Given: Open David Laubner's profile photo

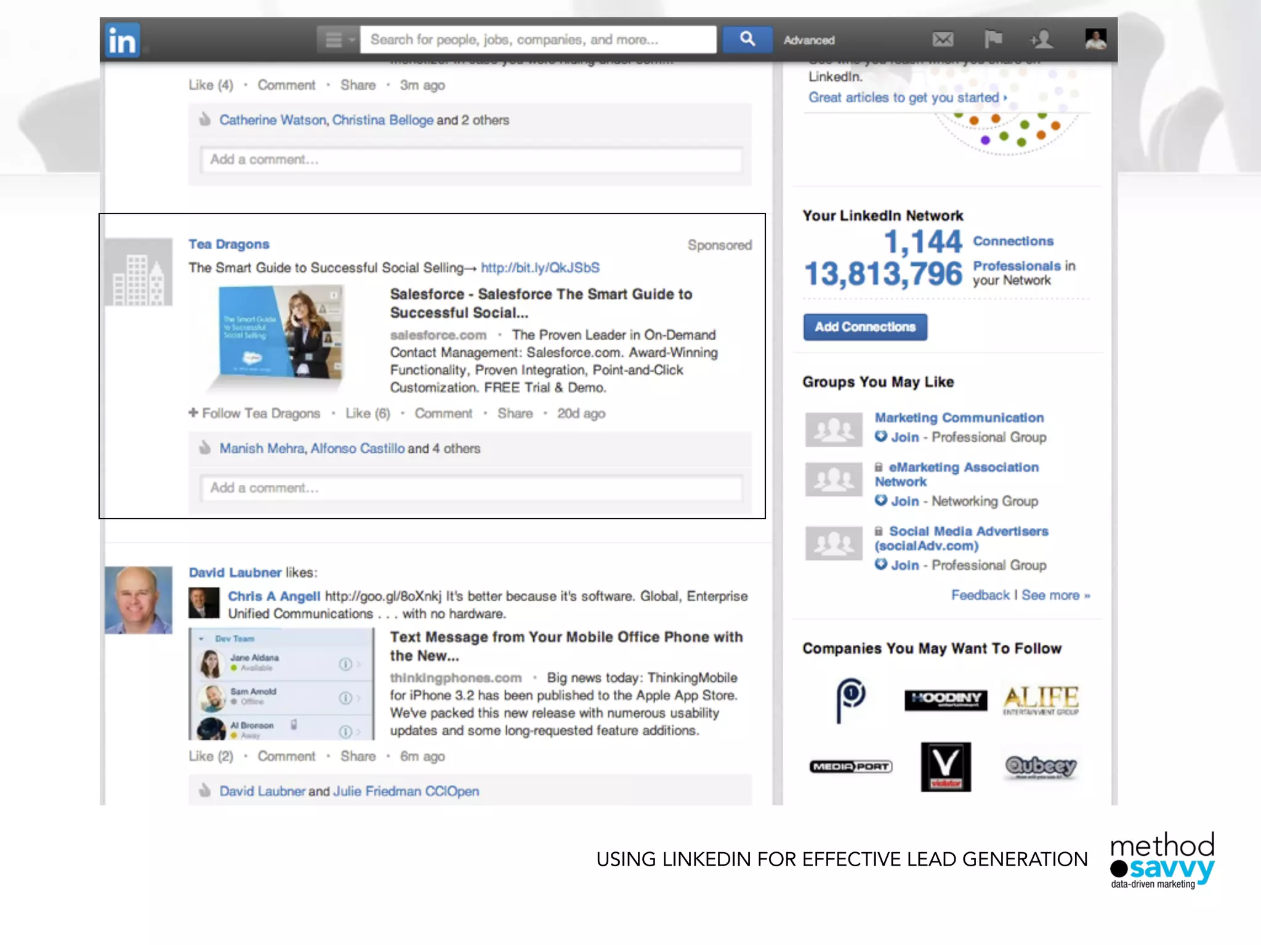Looking at the screenshot, I should pyautogui.click(x=139, y=600).
